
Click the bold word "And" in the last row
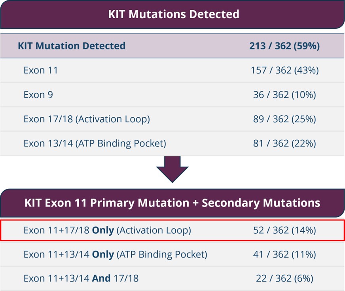point(101,278)
